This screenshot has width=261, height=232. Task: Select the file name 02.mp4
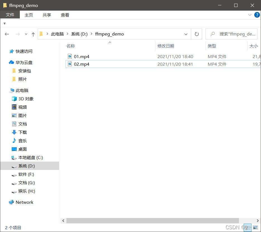click(x=82, y=64)
